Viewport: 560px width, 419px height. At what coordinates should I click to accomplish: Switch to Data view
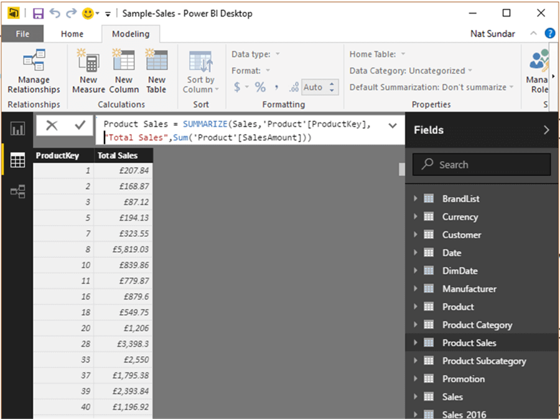pos(17,160)
